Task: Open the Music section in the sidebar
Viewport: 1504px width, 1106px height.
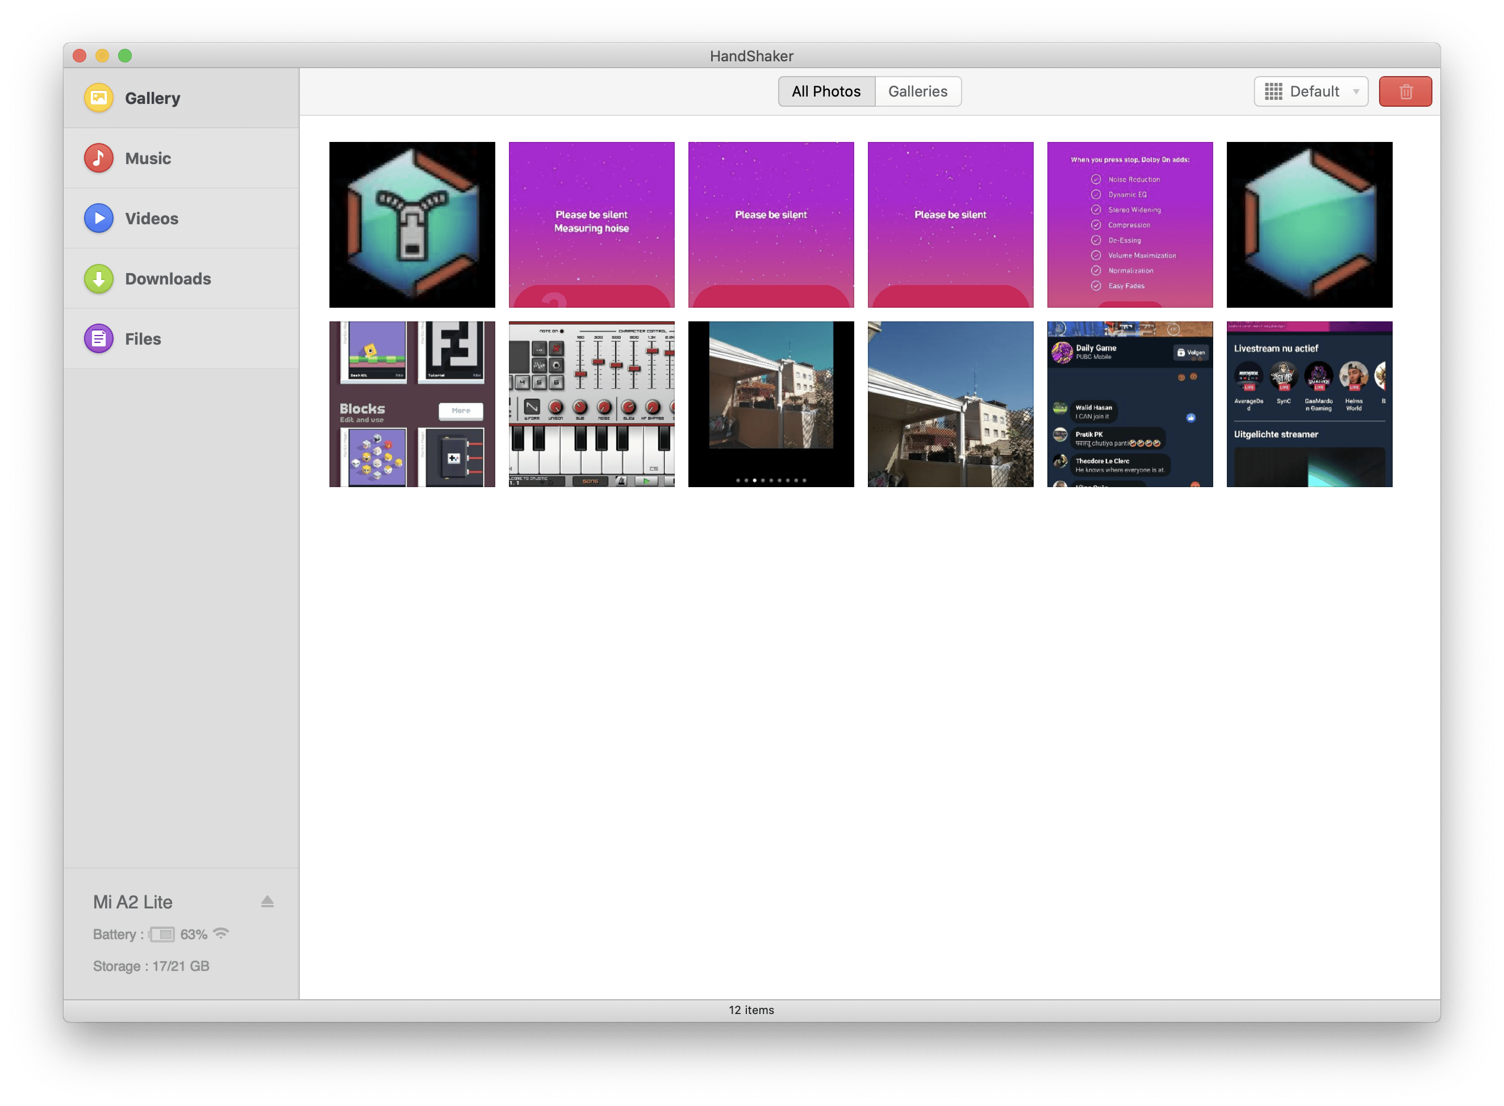Action: click(x=147, y=158)
